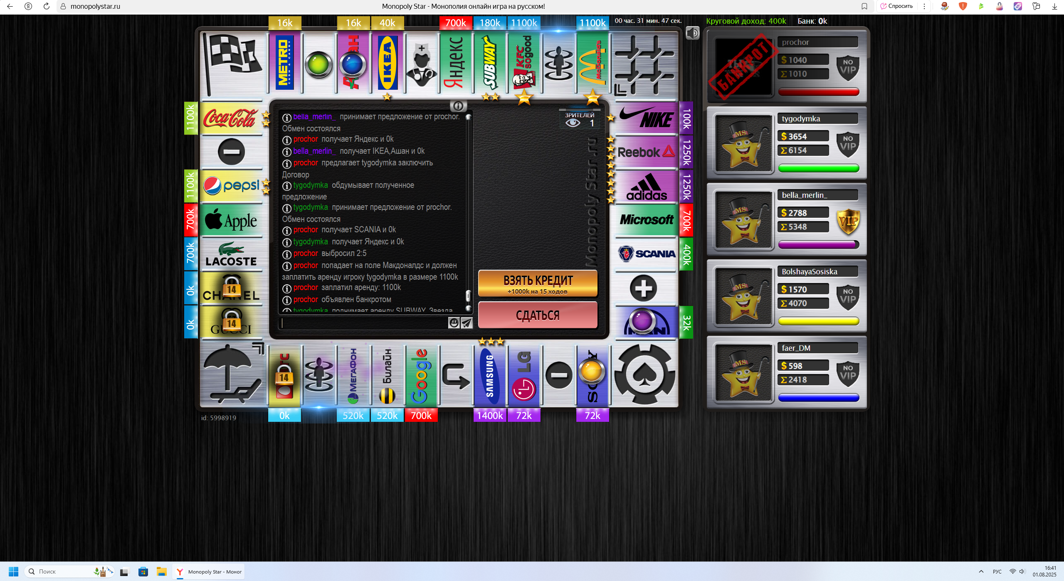Click the Samsung property cell
The image size is (1064, 581).
point(490,376)
